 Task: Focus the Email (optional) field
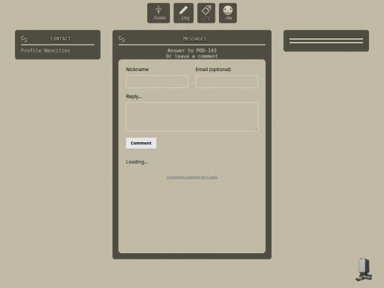227,82
